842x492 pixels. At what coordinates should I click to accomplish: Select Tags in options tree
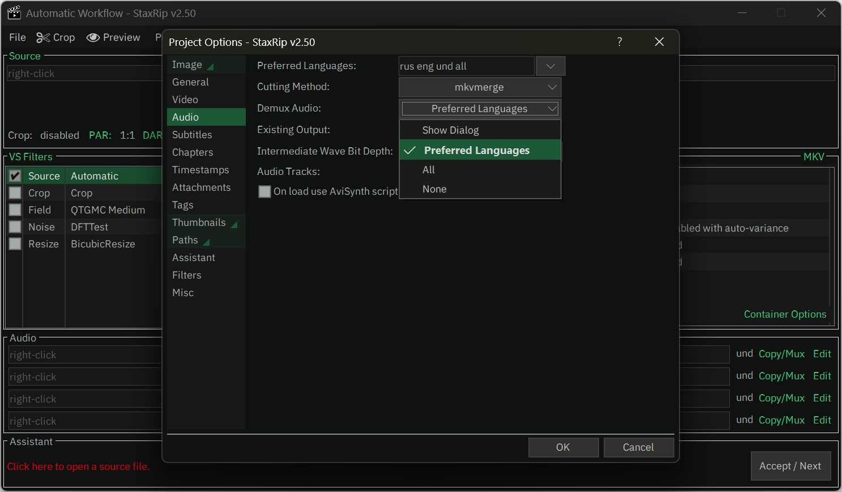point(206,205)
